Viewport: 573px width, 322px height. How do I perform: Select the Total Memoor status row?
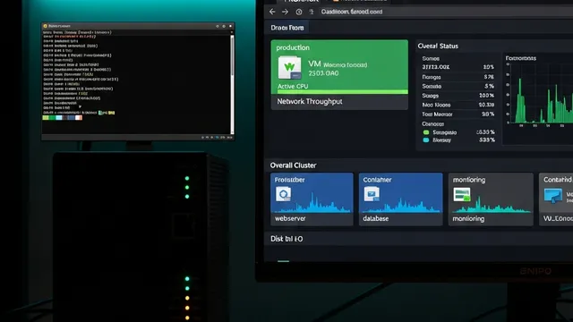458,114
